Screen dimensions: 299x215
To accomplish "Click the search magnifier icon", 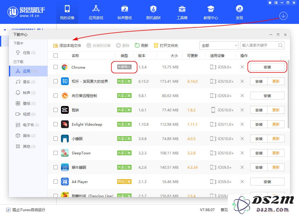I will pos(280,45).
